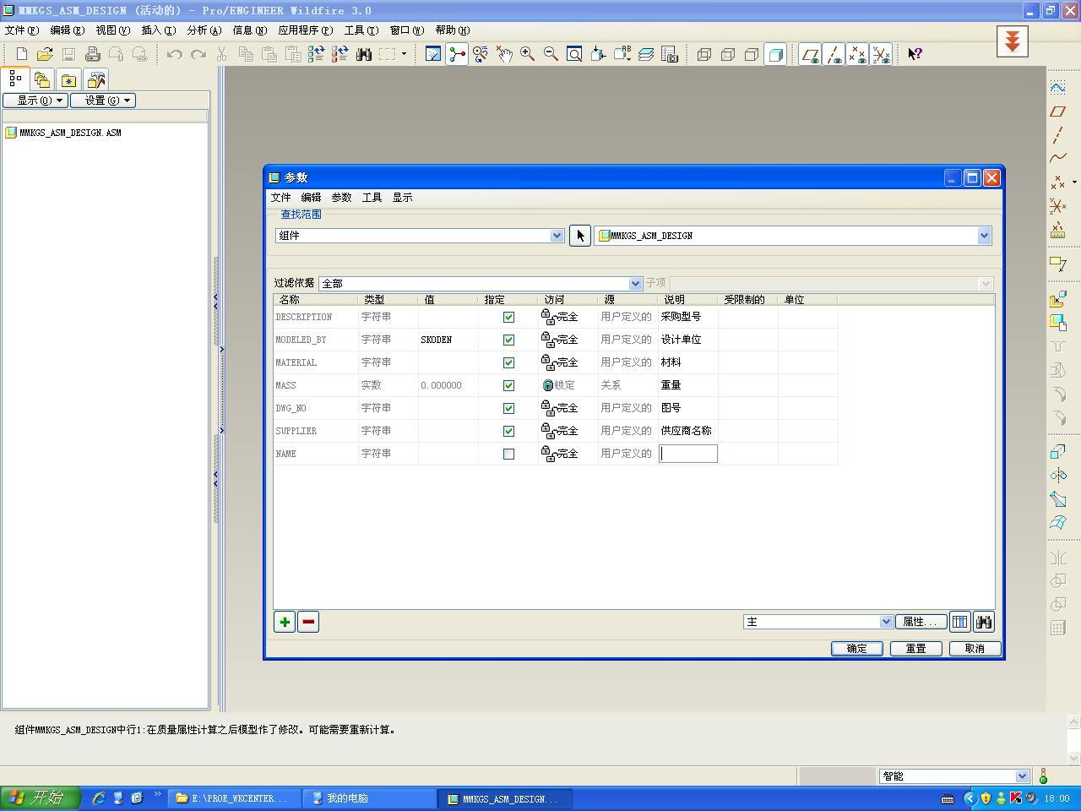
Task: Switch to Shading display icon
Action: tap(775, 54)
